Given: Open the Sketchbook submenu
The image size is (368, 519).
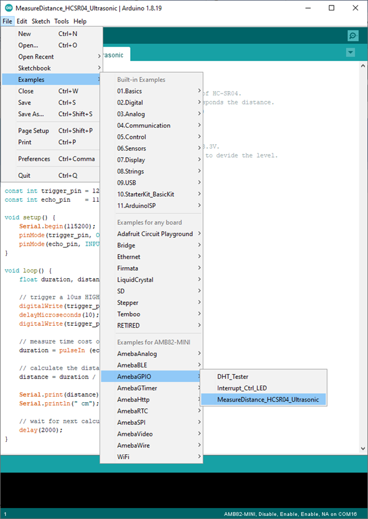Looking at the screenshot, I should click(34, 68).
